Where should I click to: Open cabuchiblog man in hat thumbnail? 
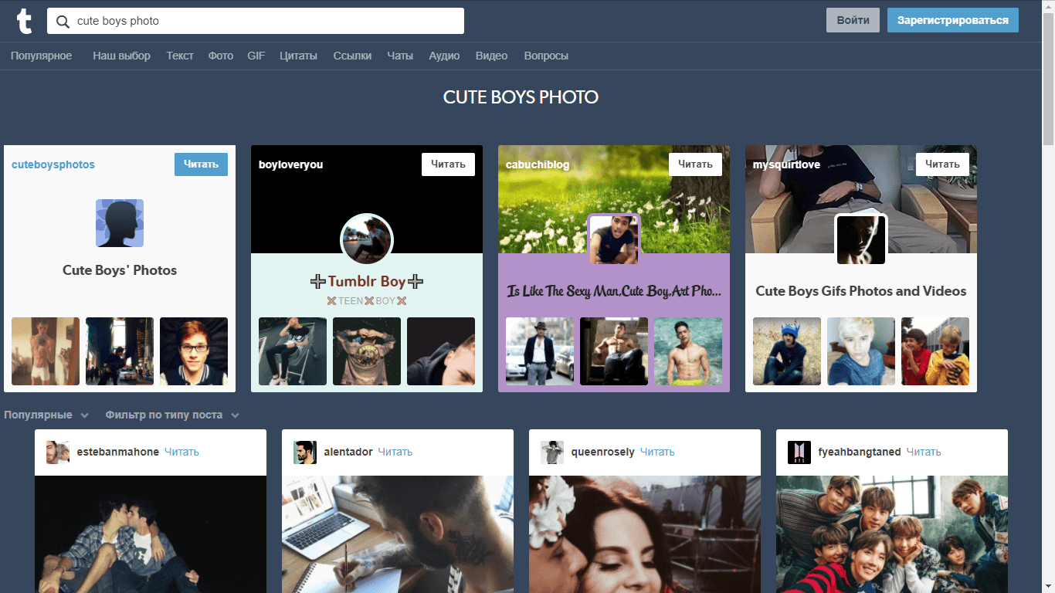click(540, 351)
